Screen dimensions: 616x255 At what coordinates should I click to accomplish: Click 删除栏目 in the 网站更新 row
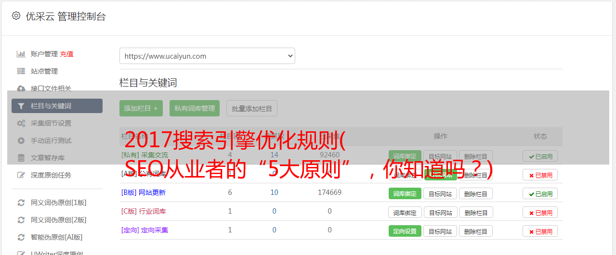point(476,193)
